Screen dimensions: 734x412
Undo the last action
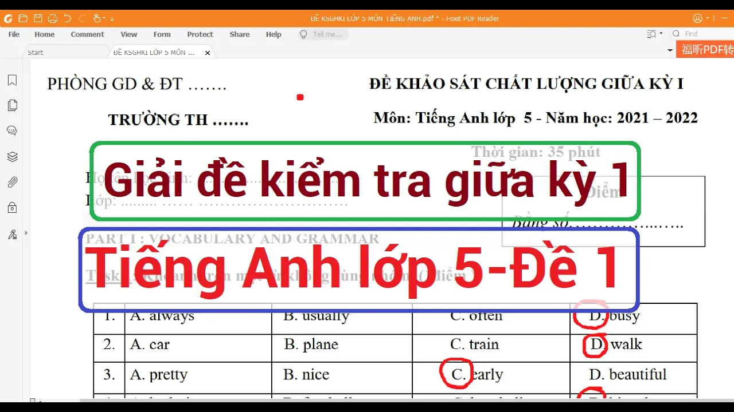(x=68, y=18)
